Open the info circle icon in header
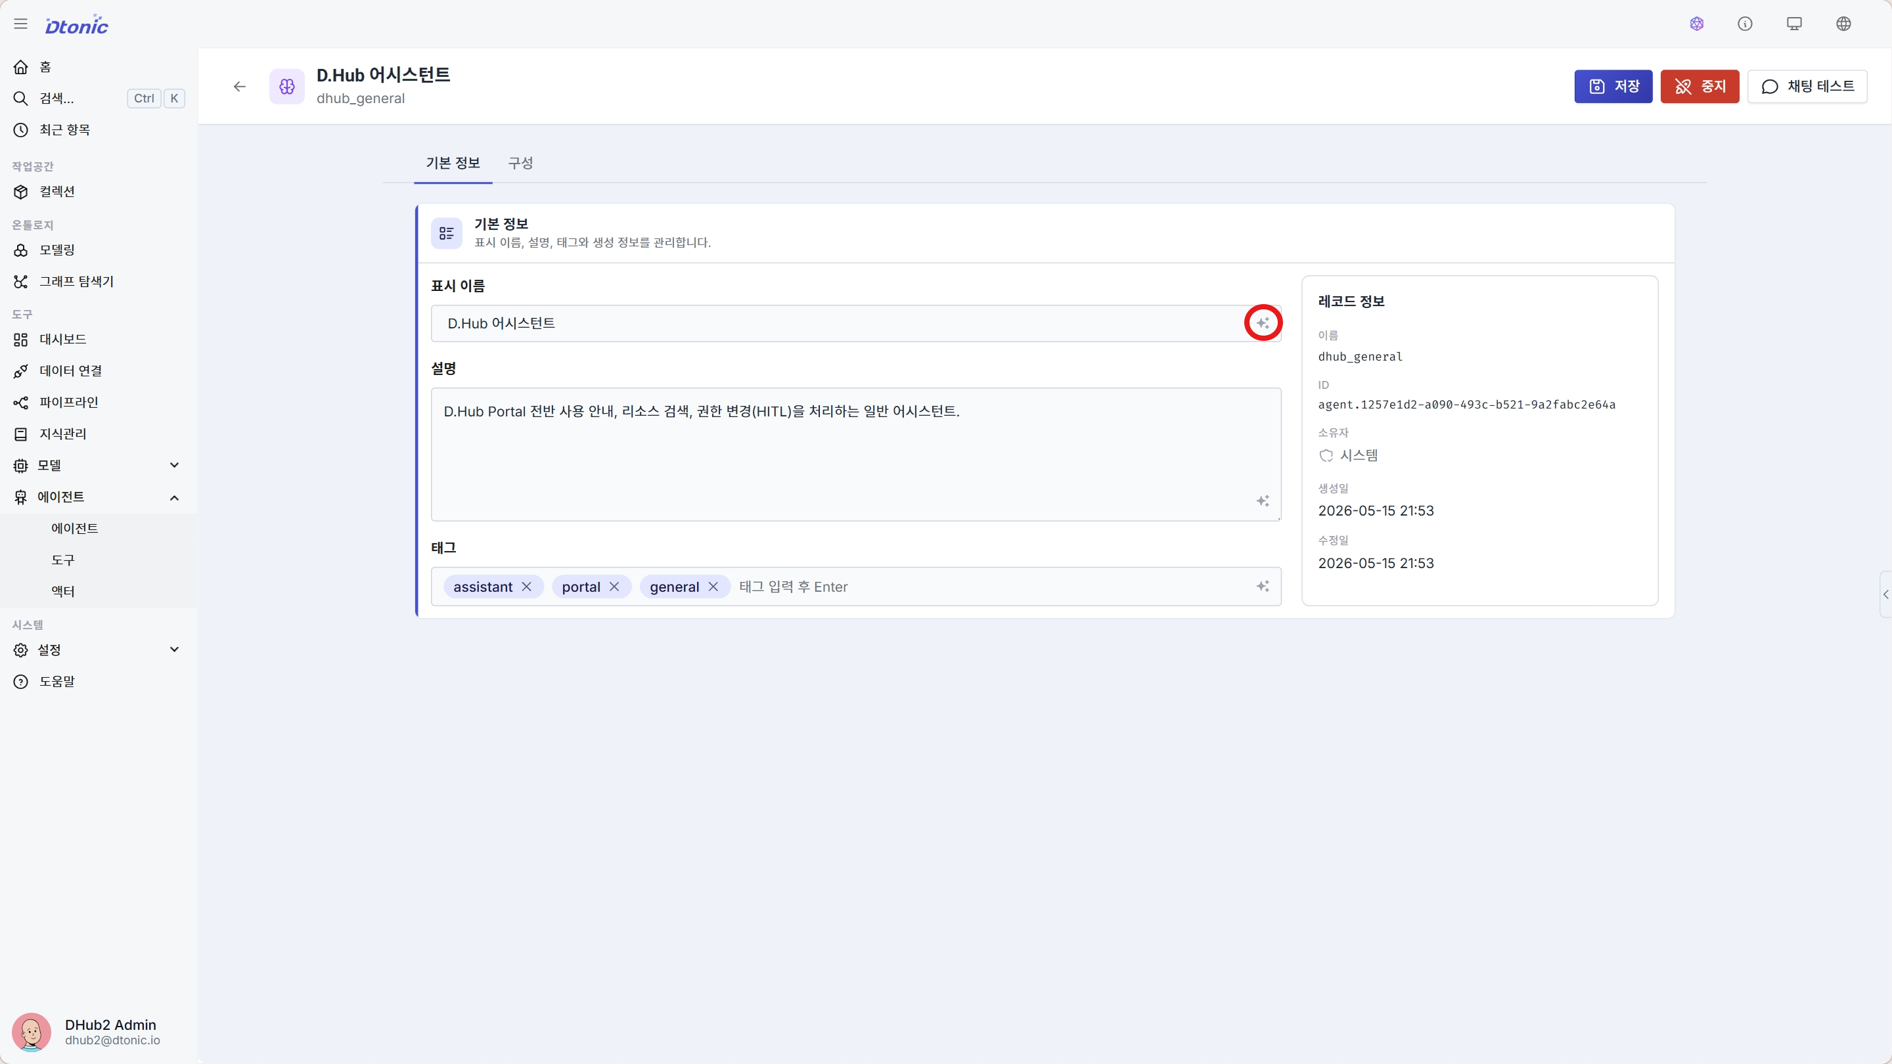Viewport: 1892px width, 1064px height. (x=1745, y=24)
